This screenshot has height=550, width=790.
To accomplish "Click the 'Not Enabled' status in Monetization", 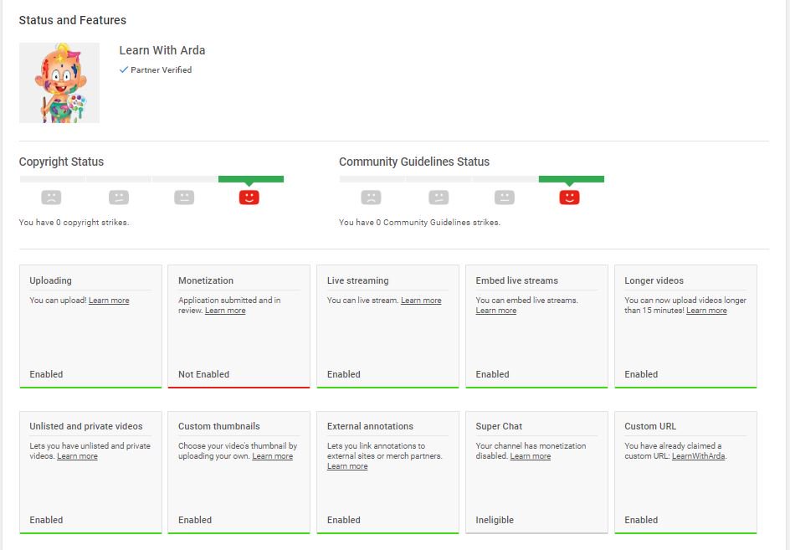I will [x=203, y=374].
